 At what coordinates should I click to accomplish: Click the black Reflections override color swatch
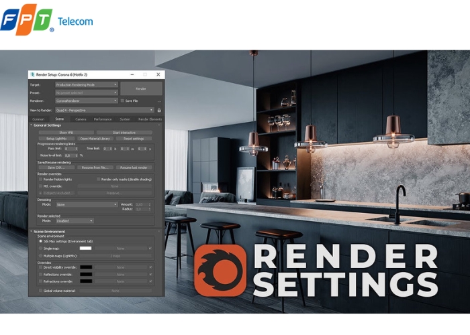[86, 274]
